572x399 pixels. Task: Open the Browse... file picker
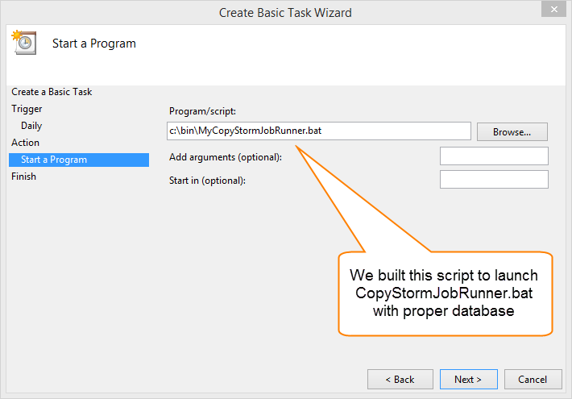point(512,131)
